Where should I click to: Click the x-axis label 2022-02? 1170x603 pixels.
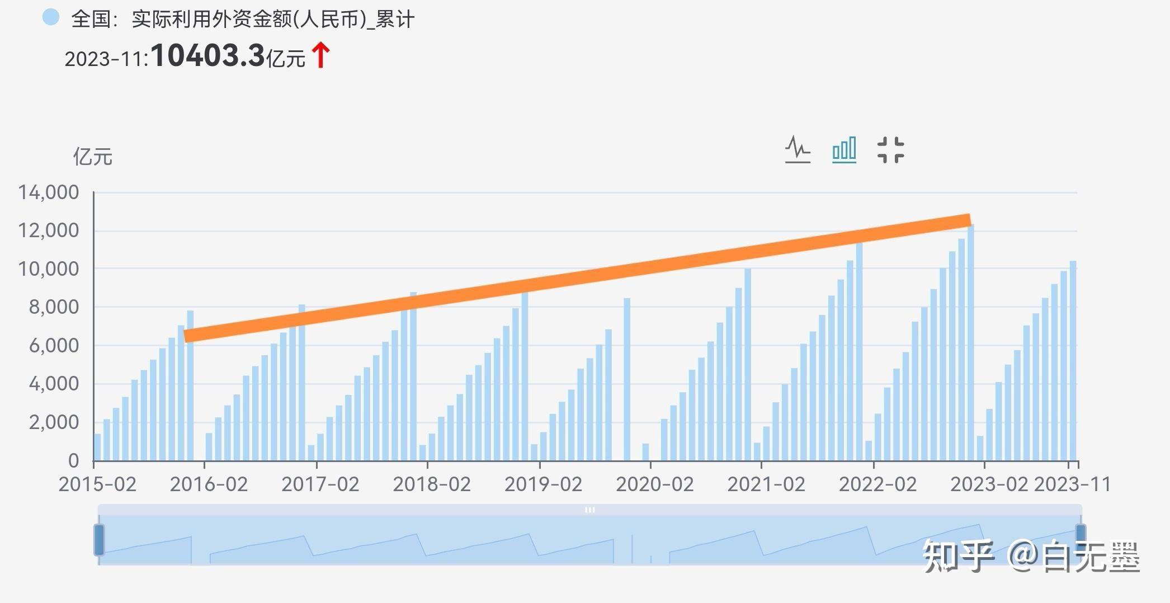point(877,484)
